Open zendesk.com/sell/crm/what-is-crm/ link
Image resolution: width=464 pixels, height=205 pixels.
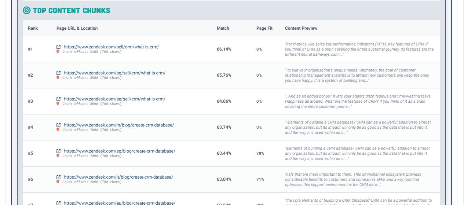tap(112, 47)
